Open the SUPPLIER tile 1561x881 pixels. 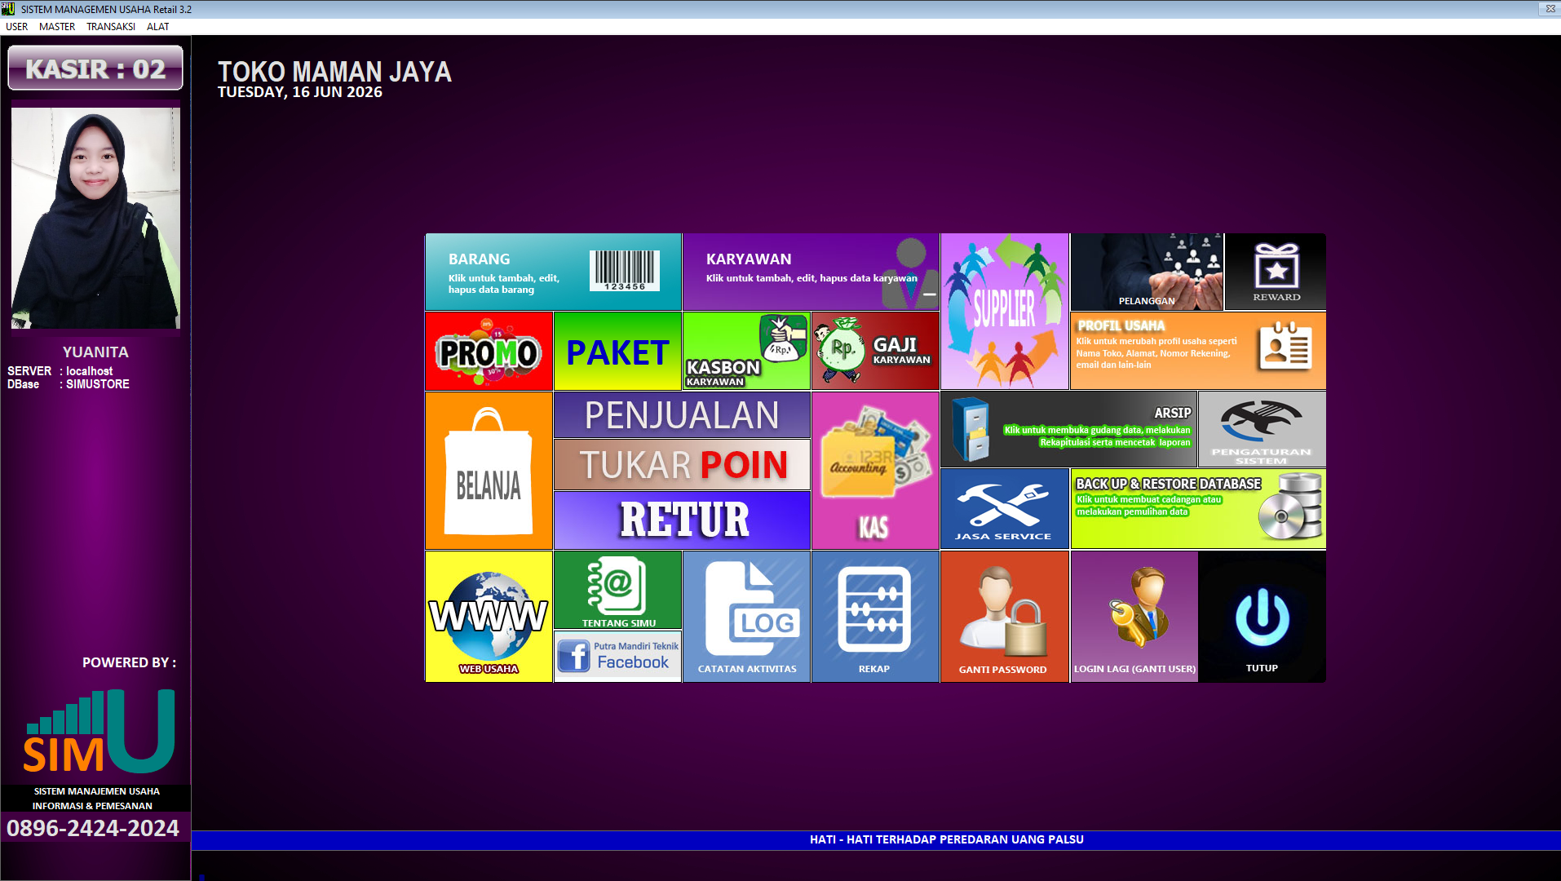1004,311
